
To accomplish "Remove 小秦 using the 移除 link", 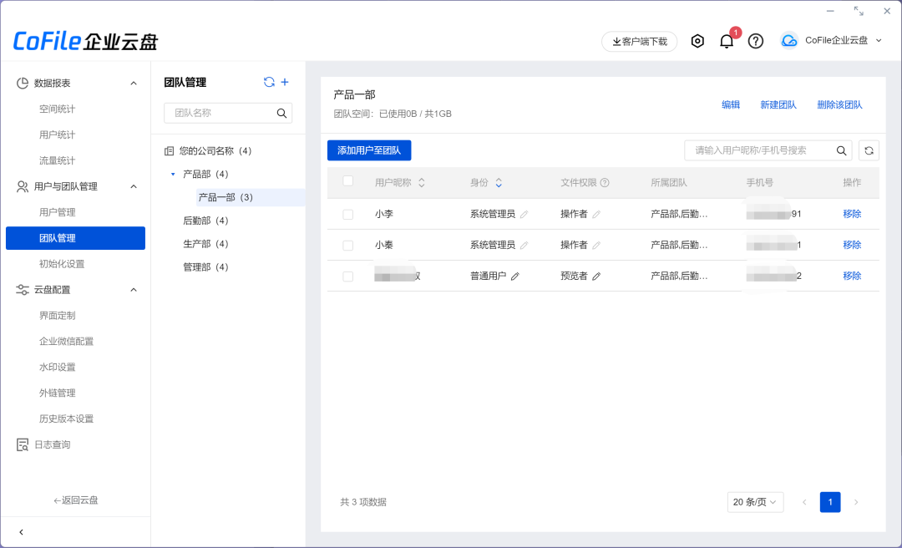I will pos(851,245).
